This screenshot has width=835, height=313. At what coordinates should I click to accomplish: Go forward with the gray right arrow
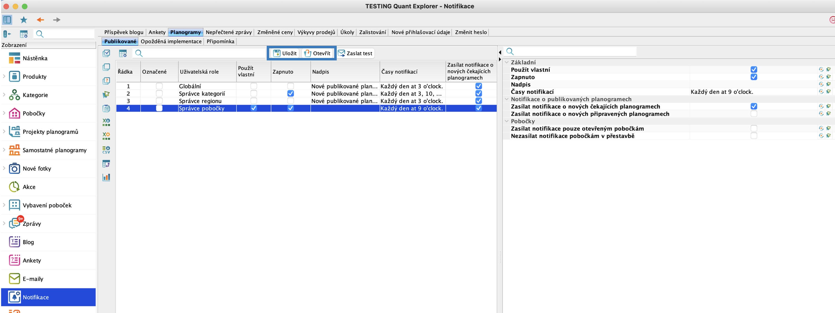point(57,20)
